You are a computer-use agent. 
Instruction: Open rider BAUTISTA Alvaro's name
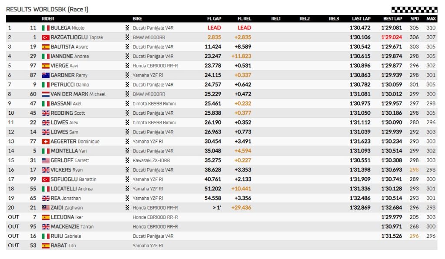(70, 47)
